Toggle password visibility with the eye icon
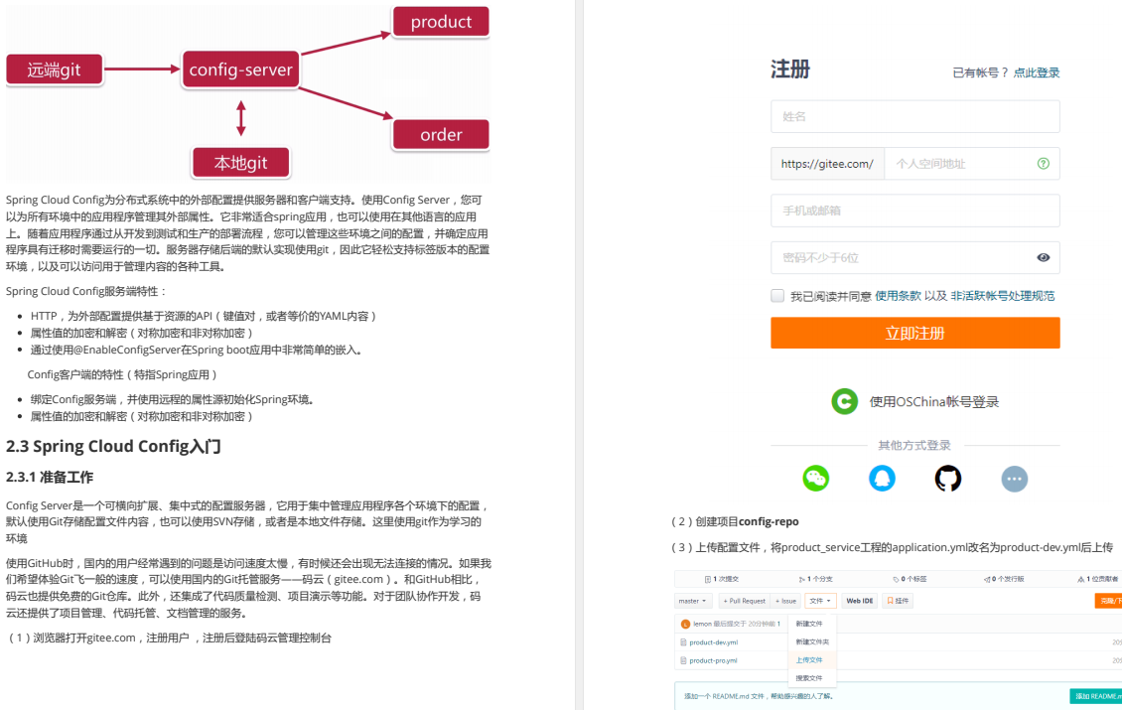 (x=1044, y=257)
